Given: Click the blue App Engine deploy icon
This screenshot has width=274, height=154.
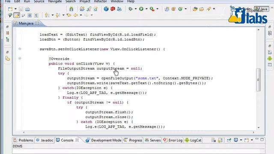Looking at the screenshot, I should pos(119,9).
